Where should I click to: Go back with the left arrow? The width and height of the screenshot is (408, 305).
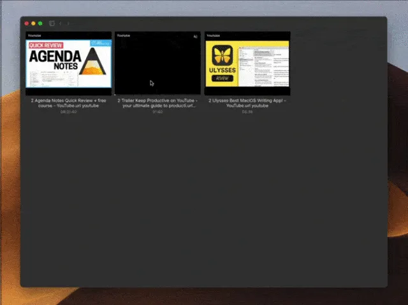(61, 24)
